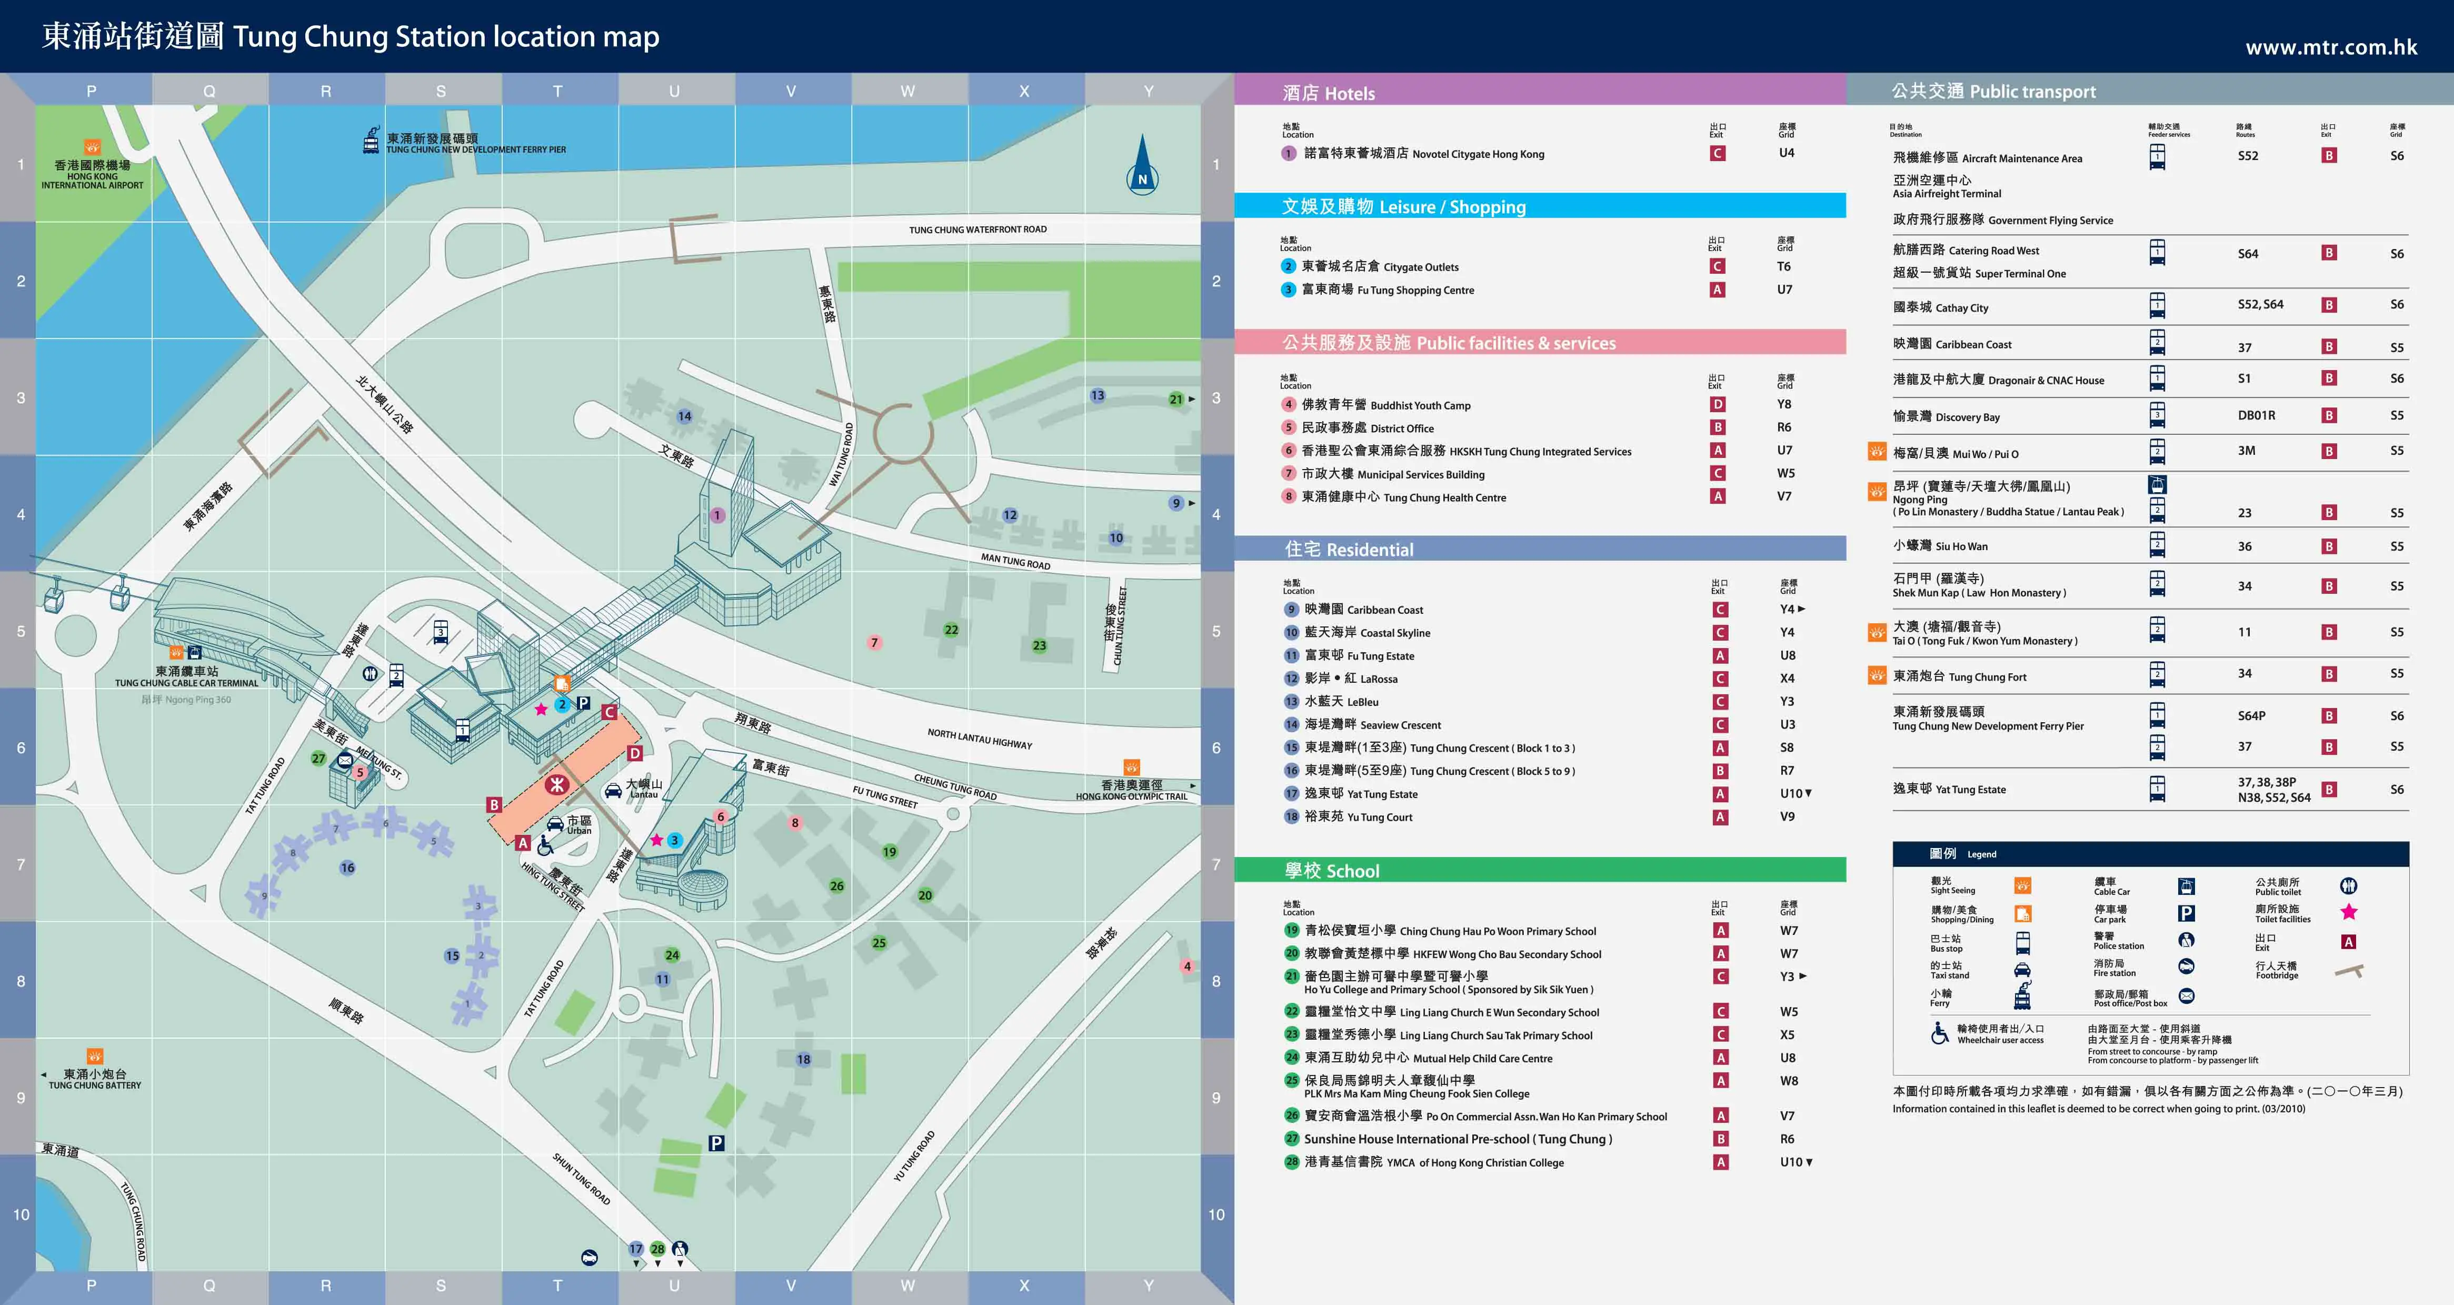Click the pink star Toilet facilities legend icon

[x=2348, y=912]
